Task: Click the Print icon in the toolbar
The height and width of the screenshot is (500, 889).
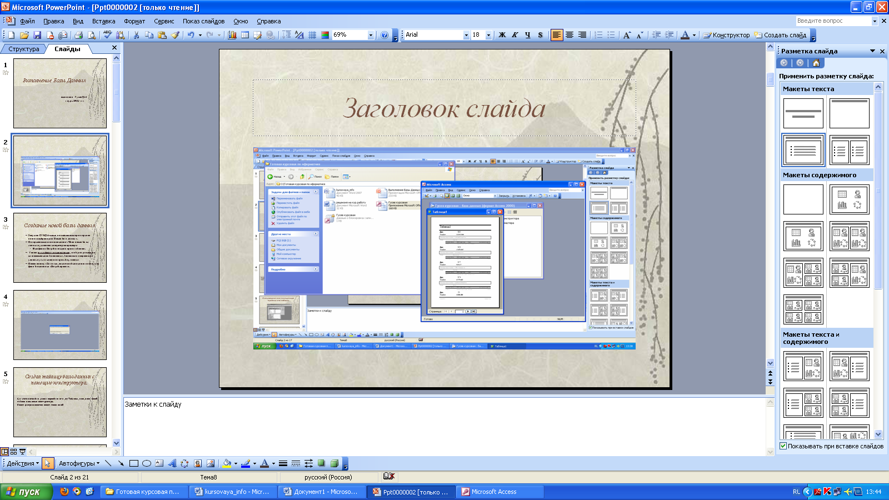Action: click(x=78, y=35)
